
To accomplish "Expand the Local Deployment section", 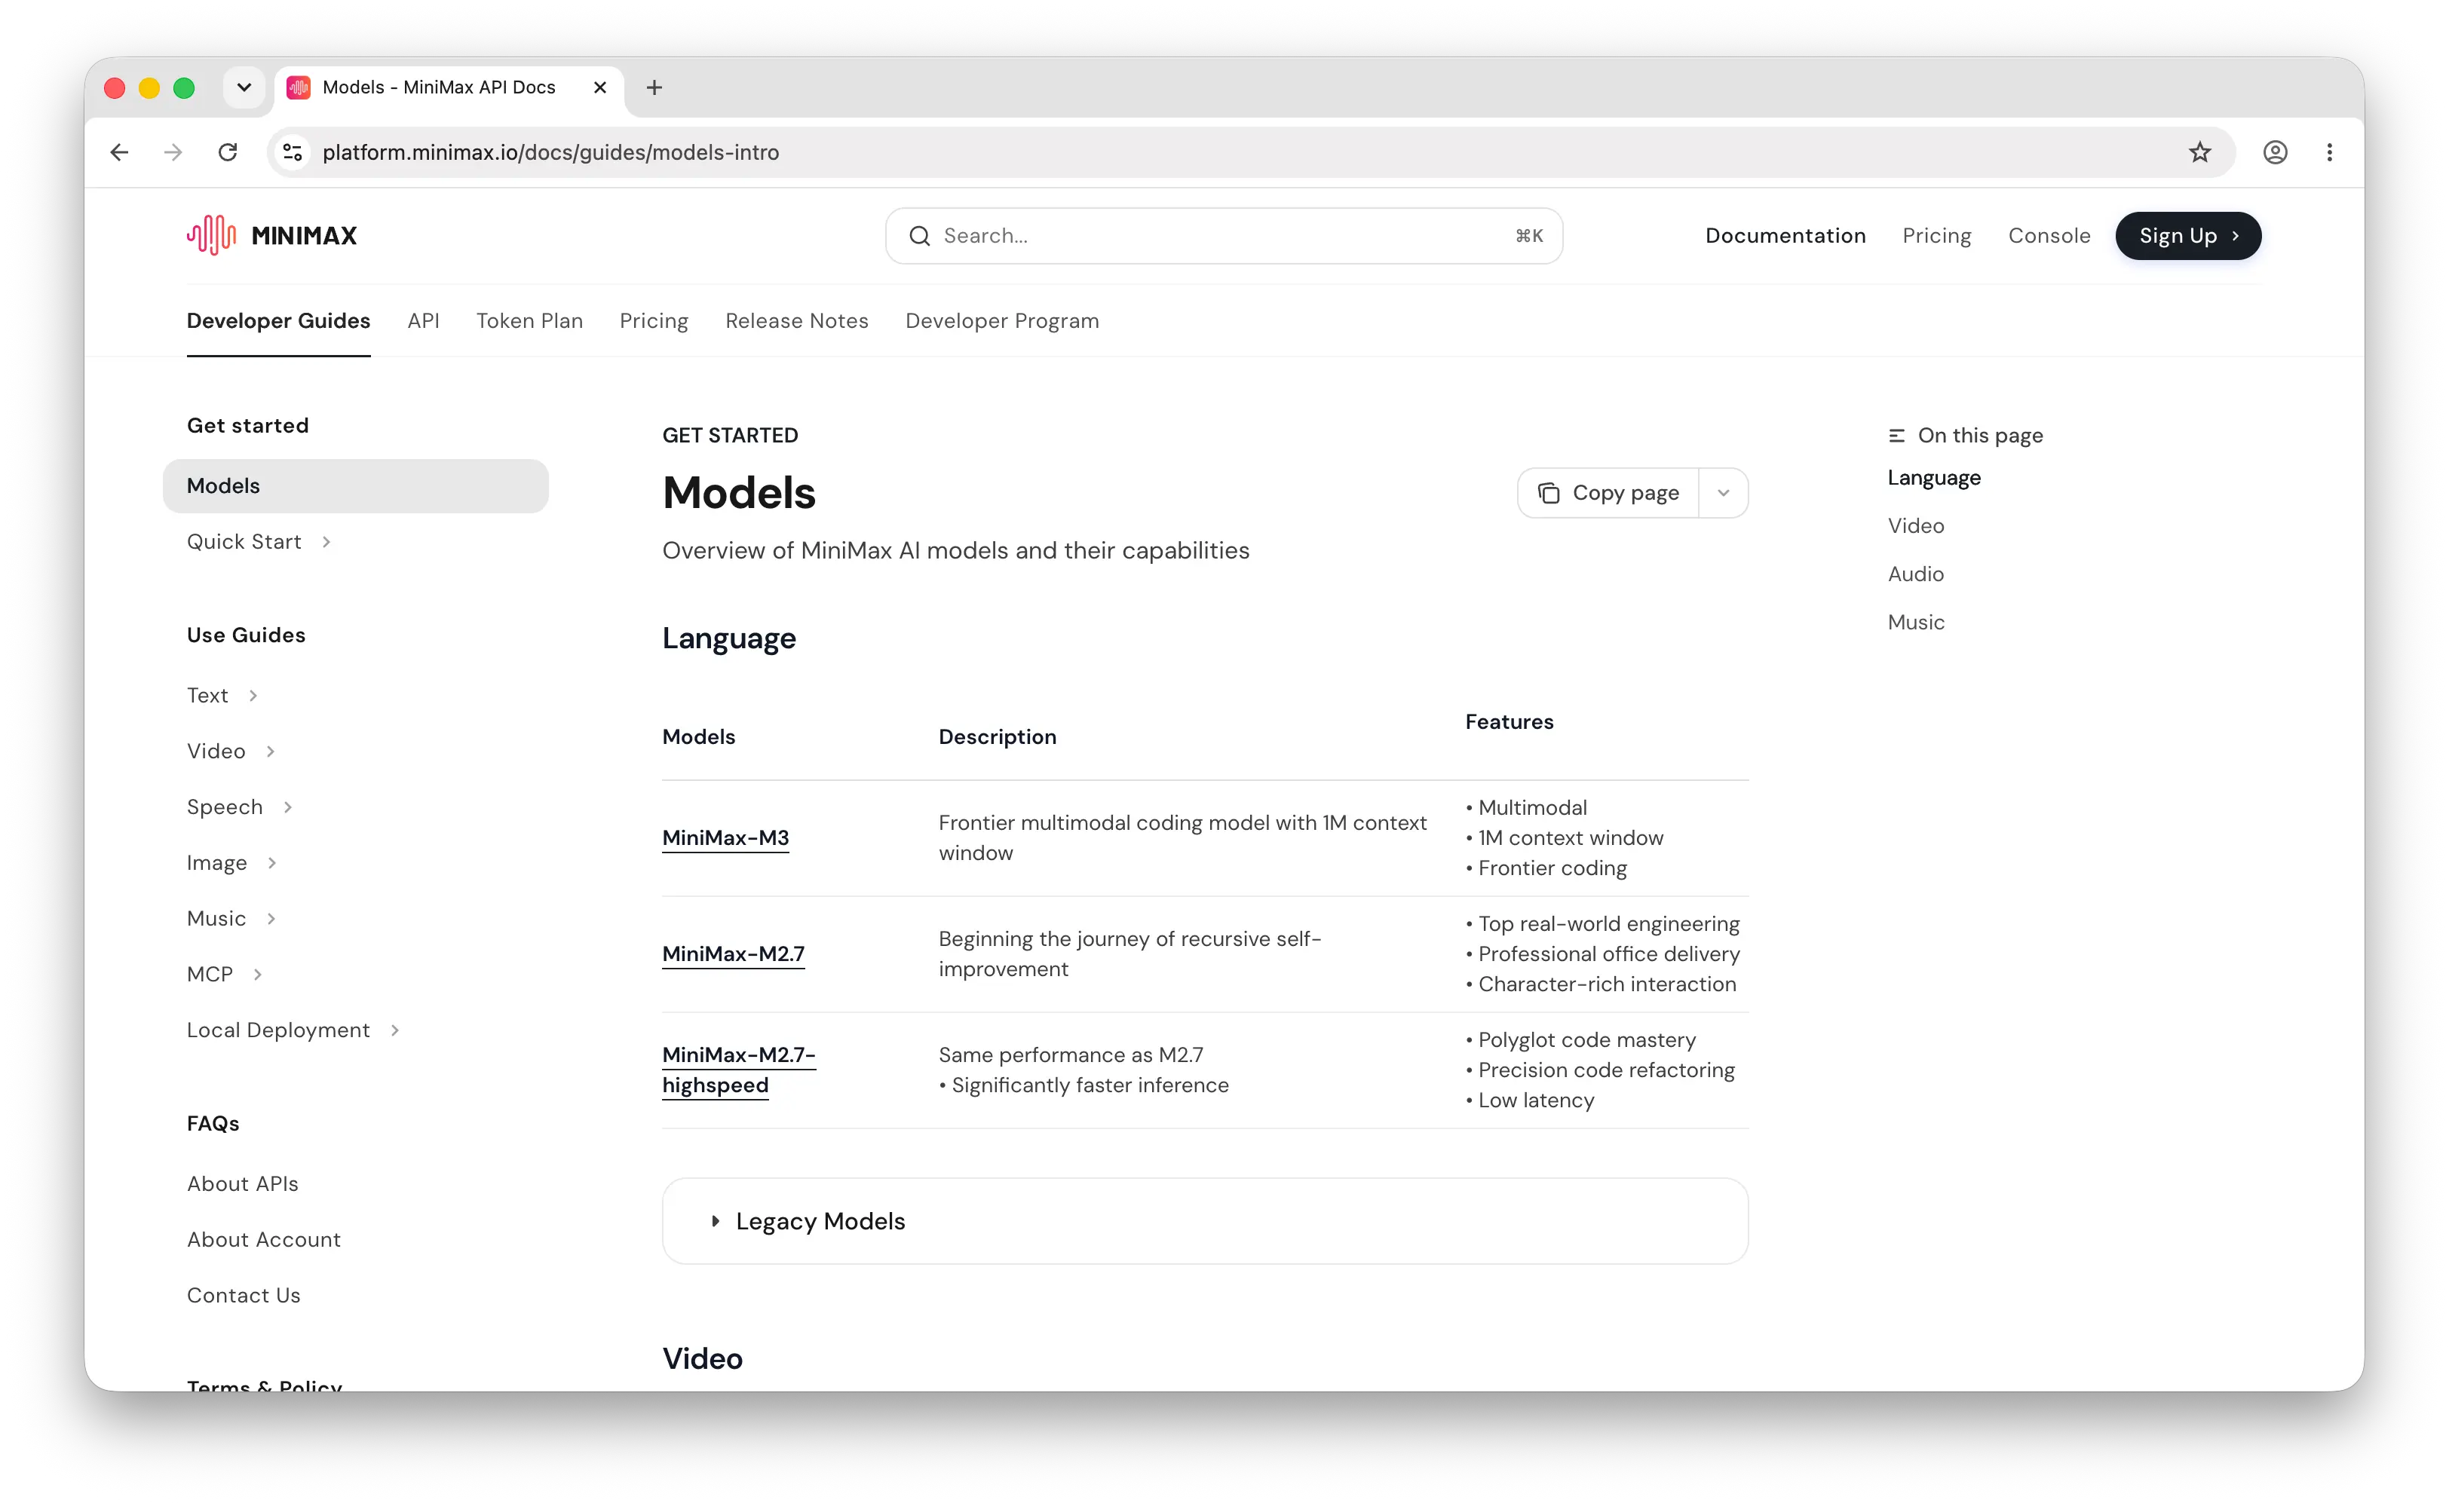I will tap(395, 1030).
